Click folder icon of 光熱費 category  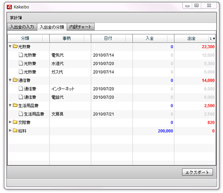pos(15,46)
